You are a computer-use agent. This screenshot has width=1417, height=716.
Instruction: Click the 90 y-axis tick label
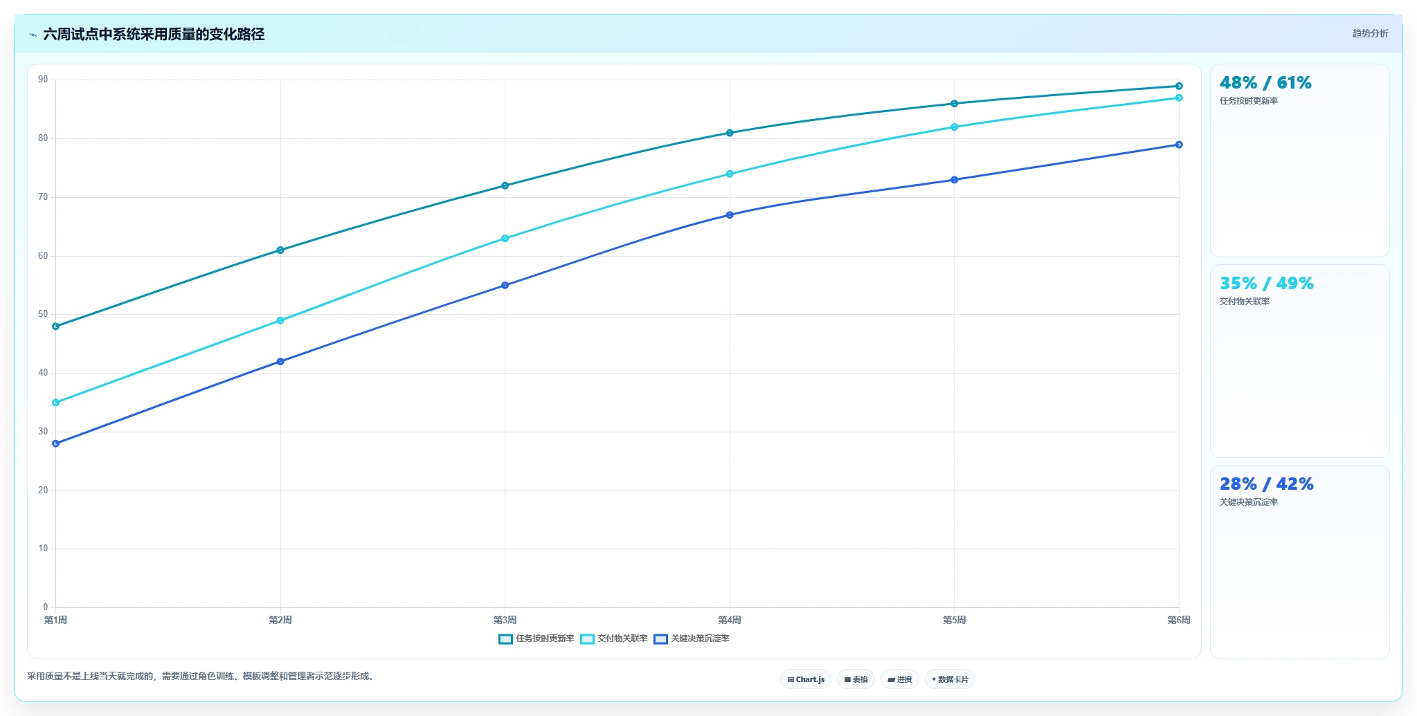[43, 80]
